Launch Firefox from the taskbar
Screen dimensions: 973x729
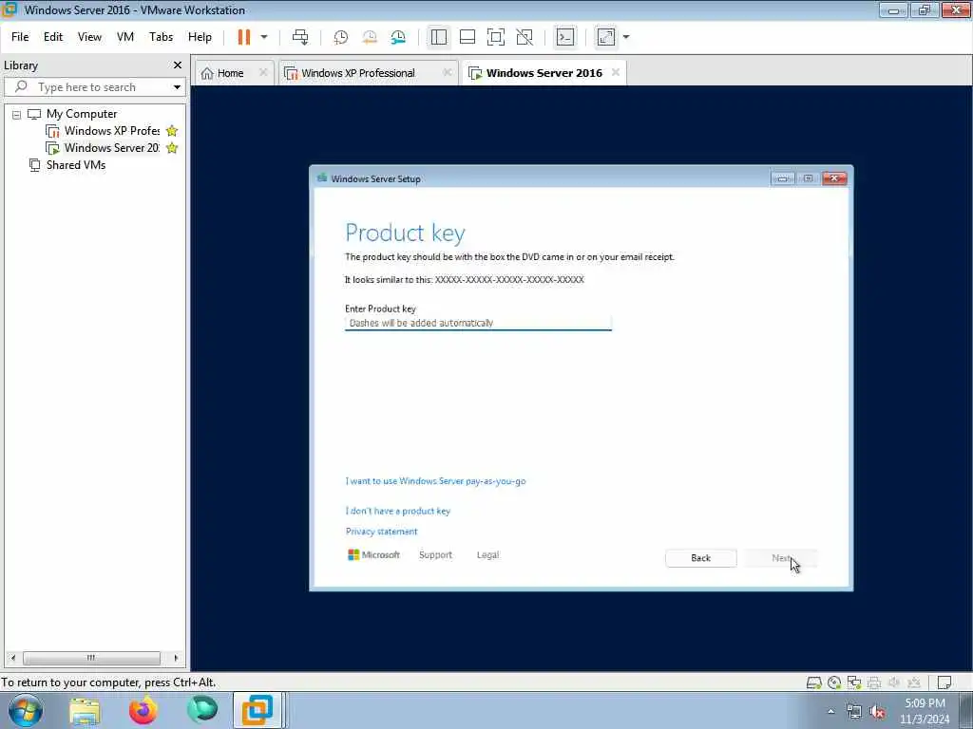pyautogui.click(x=143, y=710)
